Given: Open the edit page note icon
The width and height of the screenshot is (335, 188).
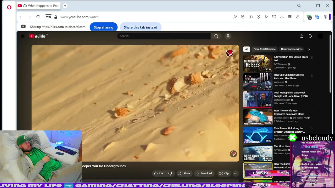Looking at the screenshot, I should (243, 17).
